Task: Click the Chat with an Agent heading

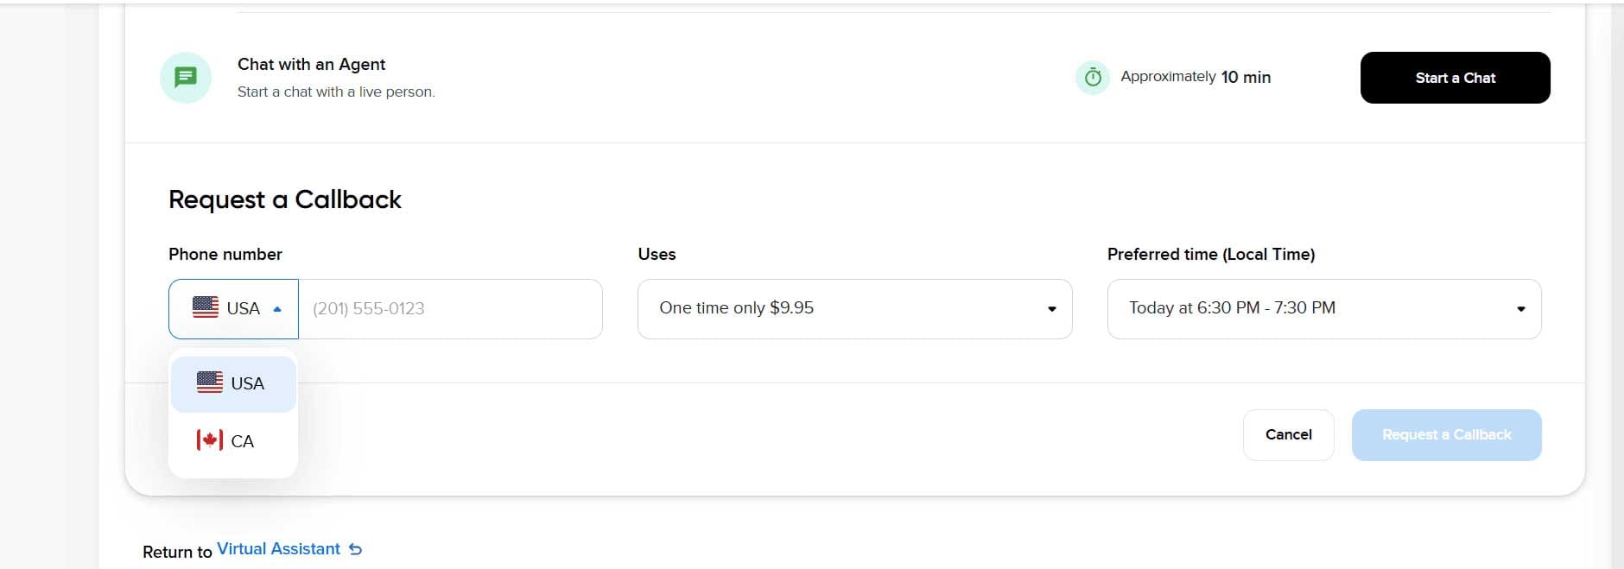Action: [311, 65]
